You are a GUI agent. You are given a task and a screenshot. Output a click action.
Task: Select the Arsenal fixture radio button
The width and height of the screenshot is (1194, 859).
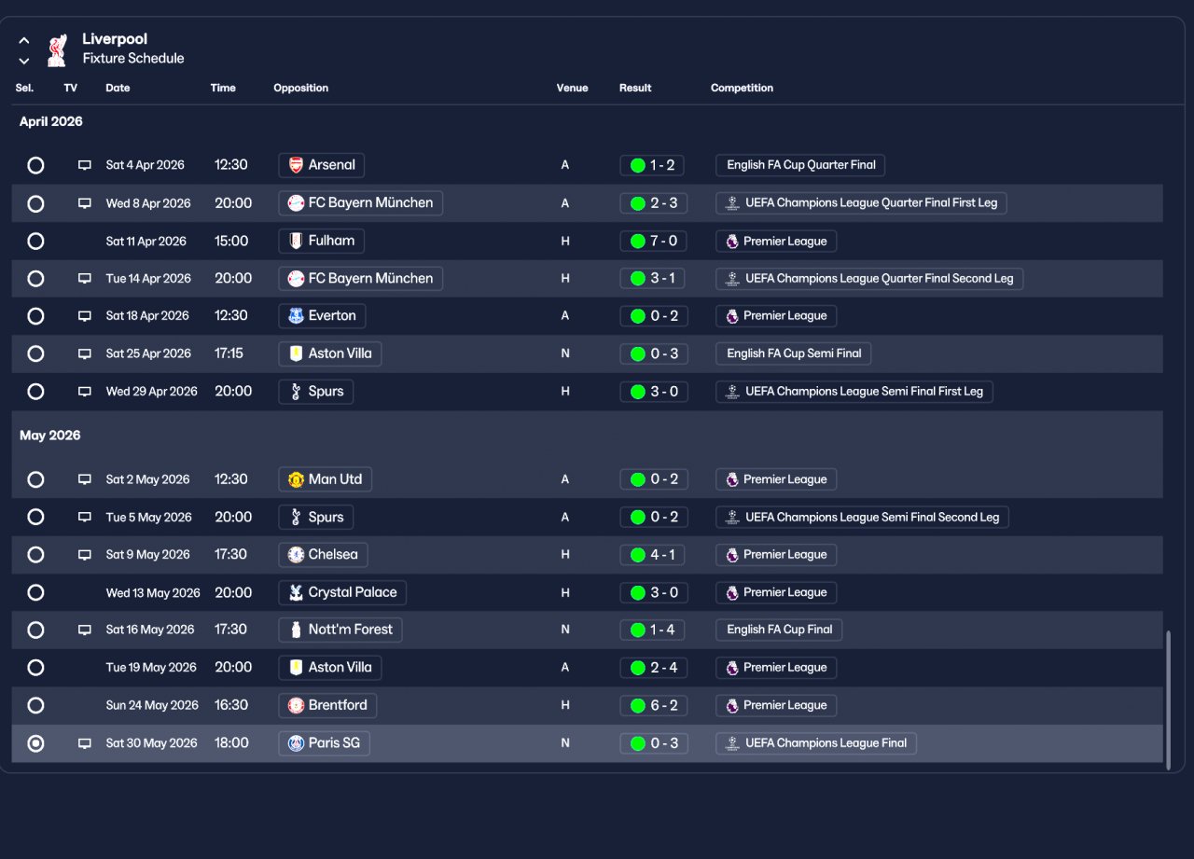tap(35, 165)
